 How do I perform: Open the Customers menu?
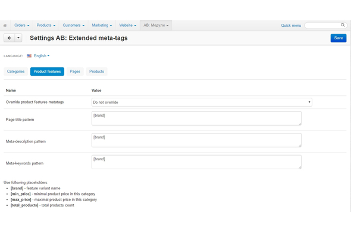click(x=73, y=26)
